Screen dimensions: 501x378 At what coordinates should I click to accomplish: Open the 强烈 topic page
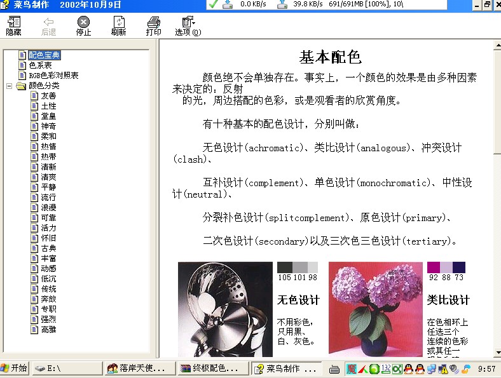click(x=48, y=320)
